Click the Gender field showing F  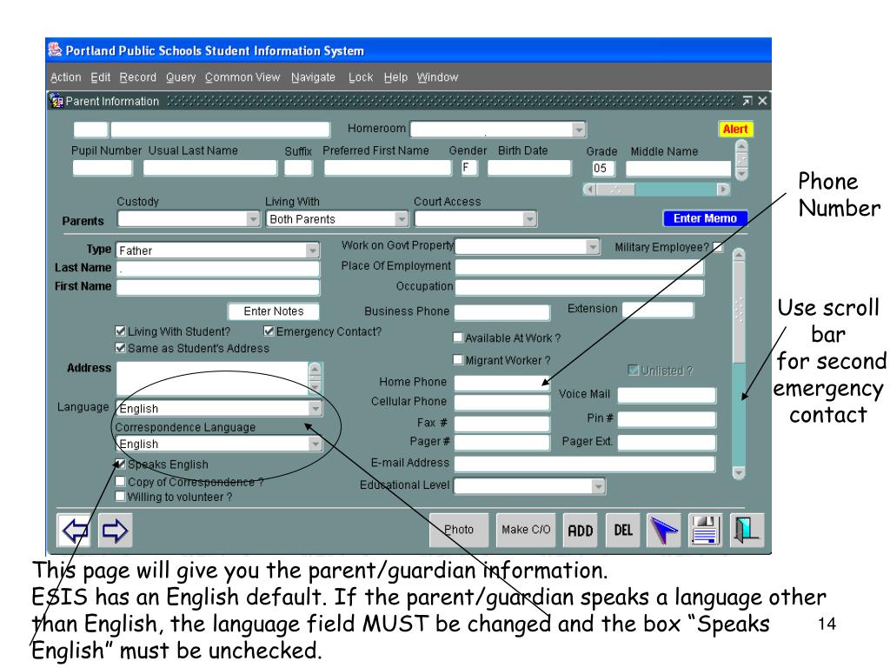(x=468, y=168)
